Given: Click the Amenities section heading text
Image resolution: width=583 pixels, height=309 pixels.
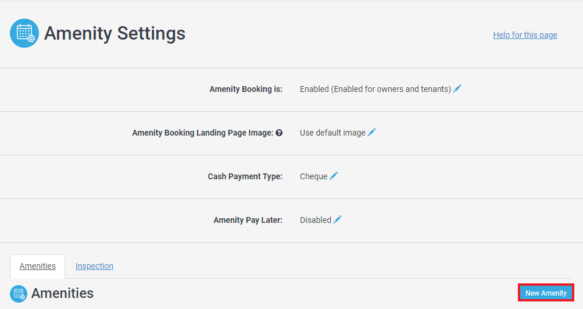Looking at the screenshot, I should point(62,293).
